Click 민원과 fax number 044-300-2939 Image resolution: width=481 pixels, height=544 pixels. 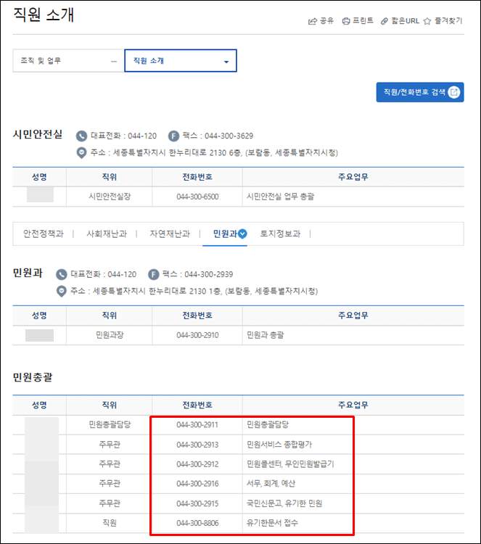pos(209,274)
